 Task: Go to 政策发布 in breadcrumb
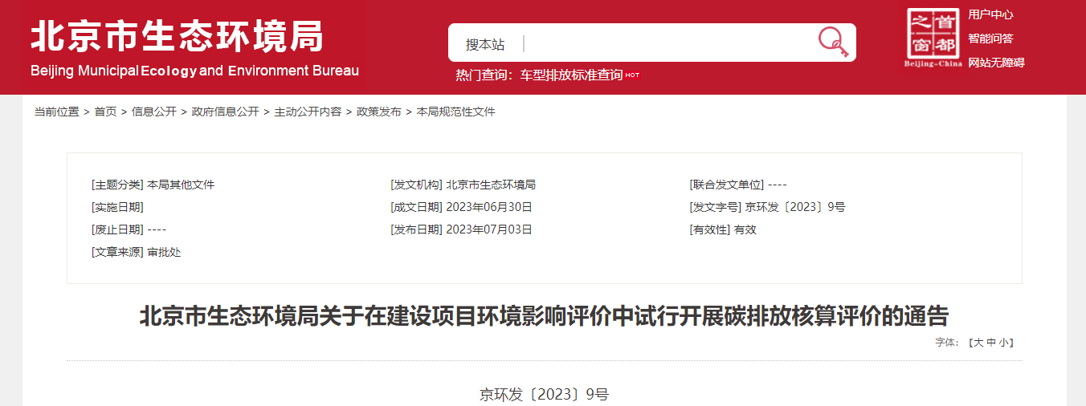tap(379, 112)
